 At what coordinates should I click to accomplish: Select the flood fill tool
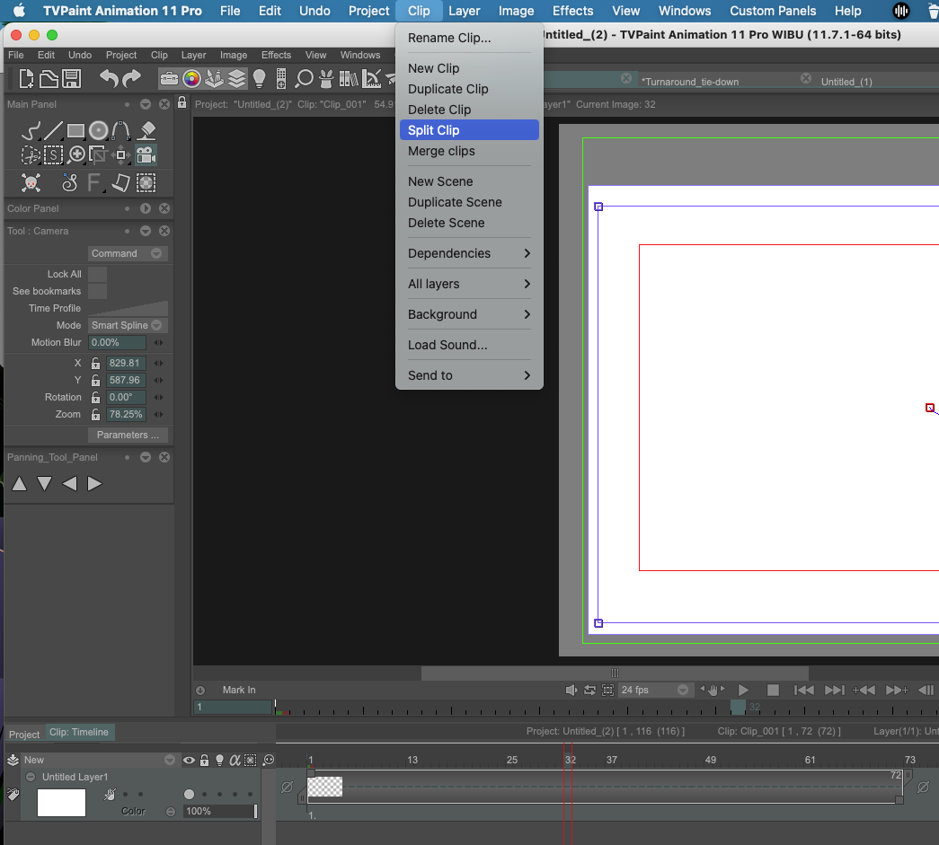146,130
